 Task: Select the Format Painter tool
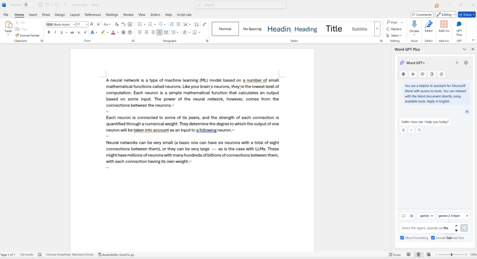[x=27, y=35]
